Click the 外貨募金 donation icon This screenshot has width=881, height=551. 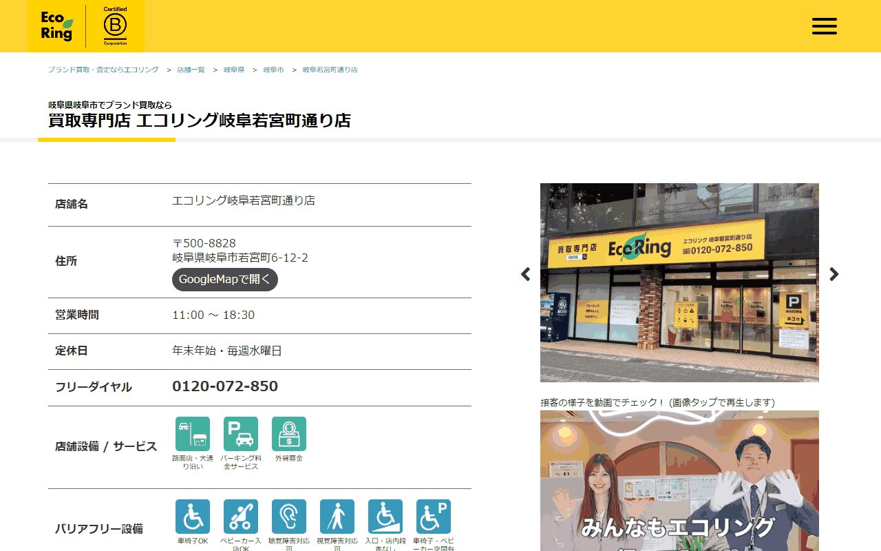tap(289, 434)
